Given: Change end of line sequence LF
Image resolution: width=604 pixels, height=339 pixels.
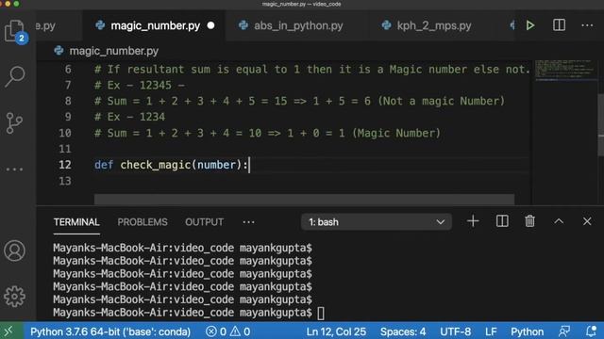Looking at the screenshot, I should pyautogui.click(x=491, y=331).
